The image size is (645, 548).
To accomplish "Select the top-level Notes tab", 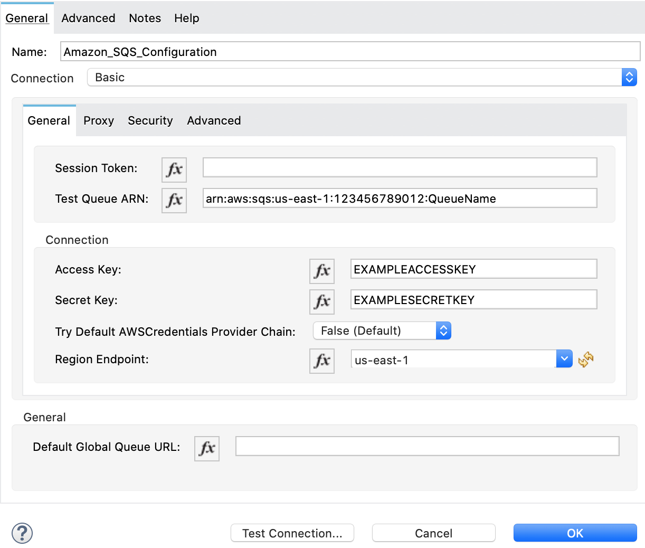I will (x=145, y=18).
